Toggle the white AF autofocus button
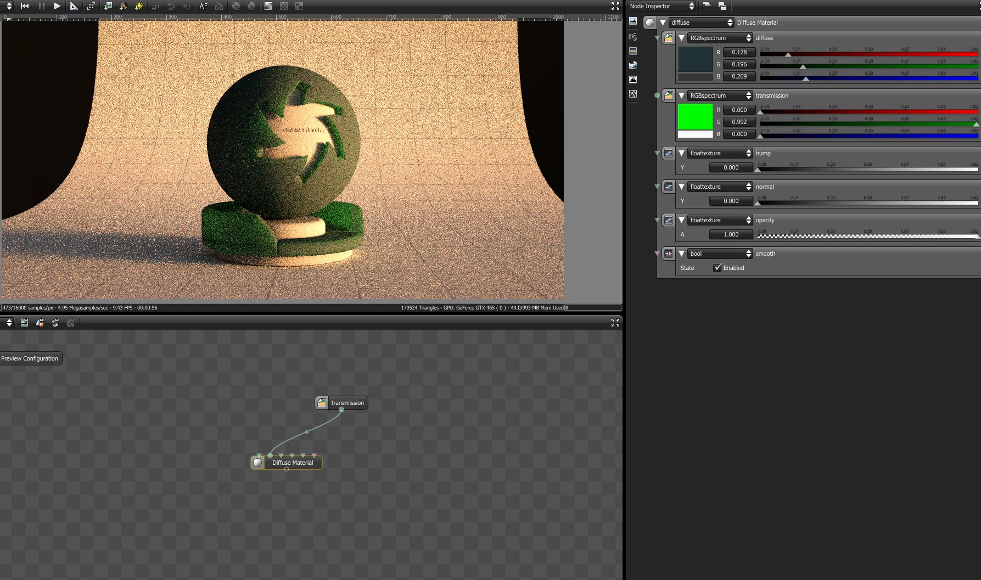981x580 pixels. click(x=204, y=6)
